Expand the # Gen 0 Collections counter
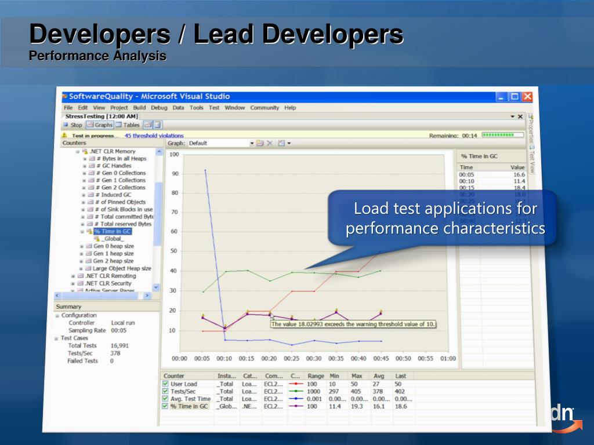 [84, 173]
